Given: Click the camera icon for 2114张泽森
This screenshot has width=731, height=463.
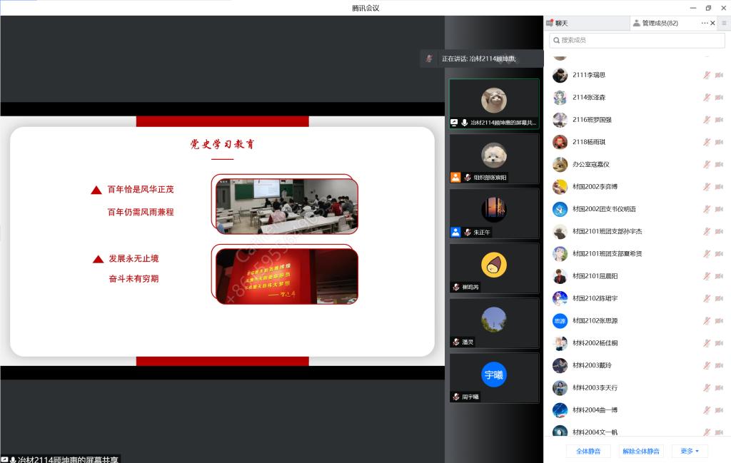Looking at the screenshot, I should [719, 97].
